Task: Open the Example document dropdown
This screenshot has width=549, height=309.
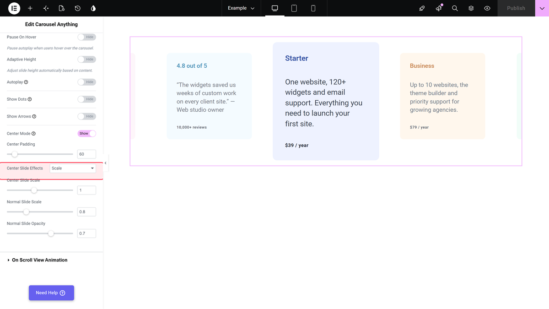Action: (241, 8)
